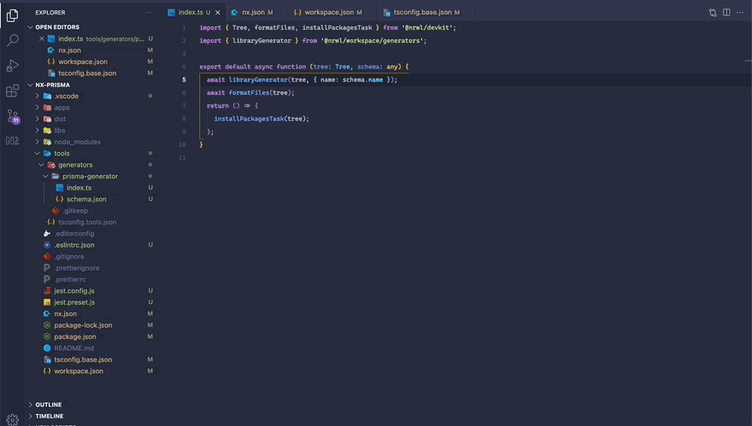Click line number 4 in gutter
This screenshot has width=752, height=426.
click(184, 67)
